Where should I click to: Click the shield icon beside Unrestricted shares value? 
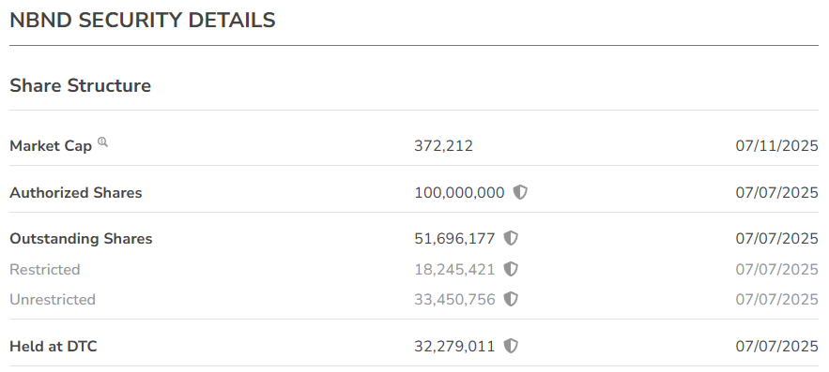(511, 299)
